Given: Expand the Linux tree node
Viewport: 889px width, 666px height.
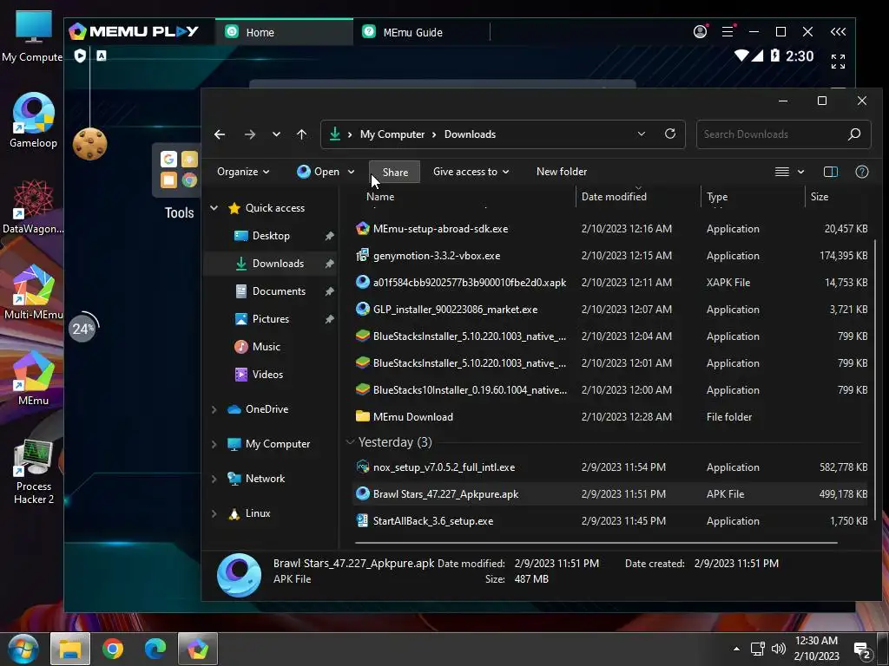Looking at the screenshot, I should click(x=214, y=513).
